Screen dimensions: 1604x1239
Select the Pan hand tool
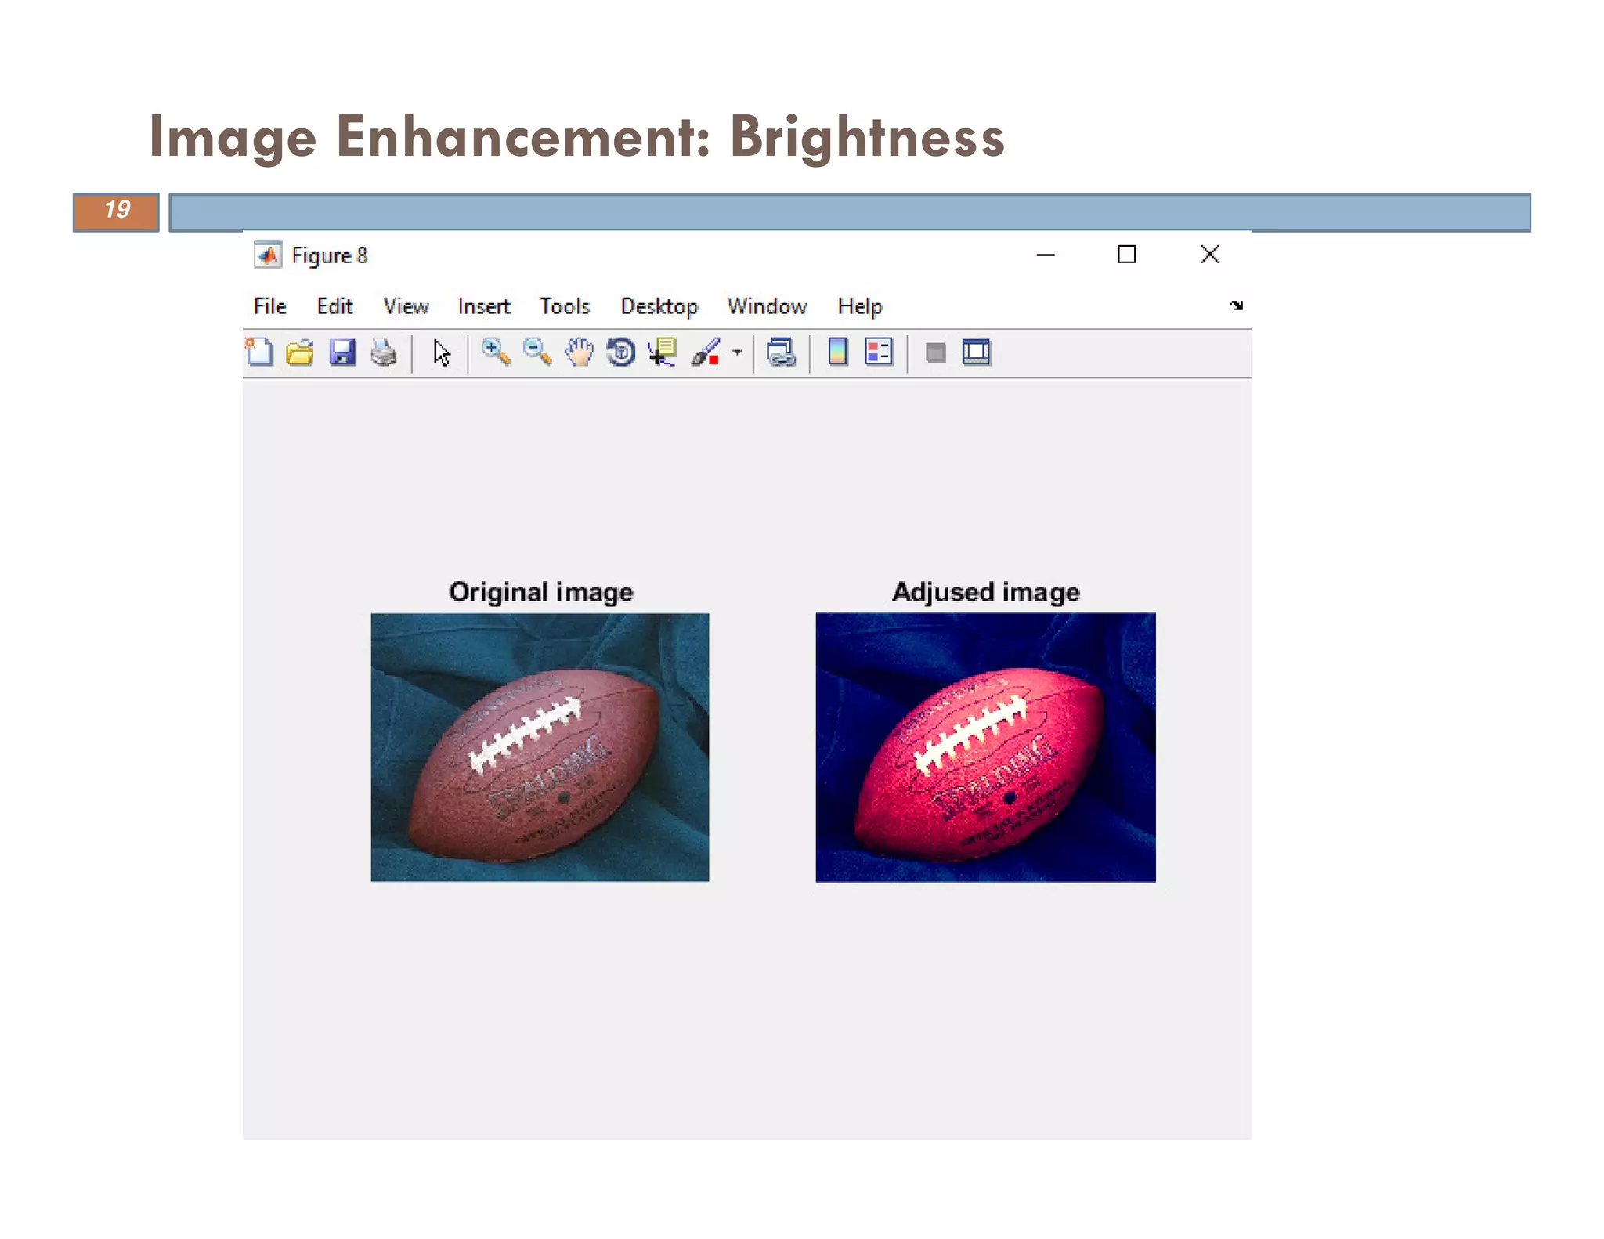(580, 352)
